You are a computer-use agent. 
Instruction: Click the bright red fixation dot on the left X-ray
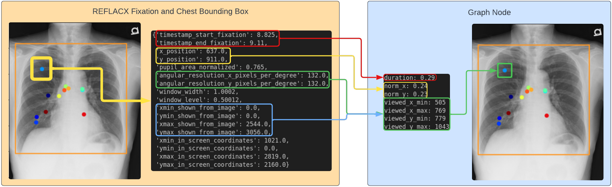[x=84, y=114]
